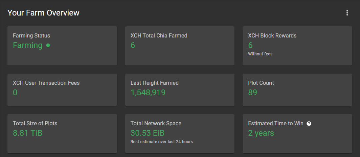Click the 2 years estimate value

tap(261, 133)
